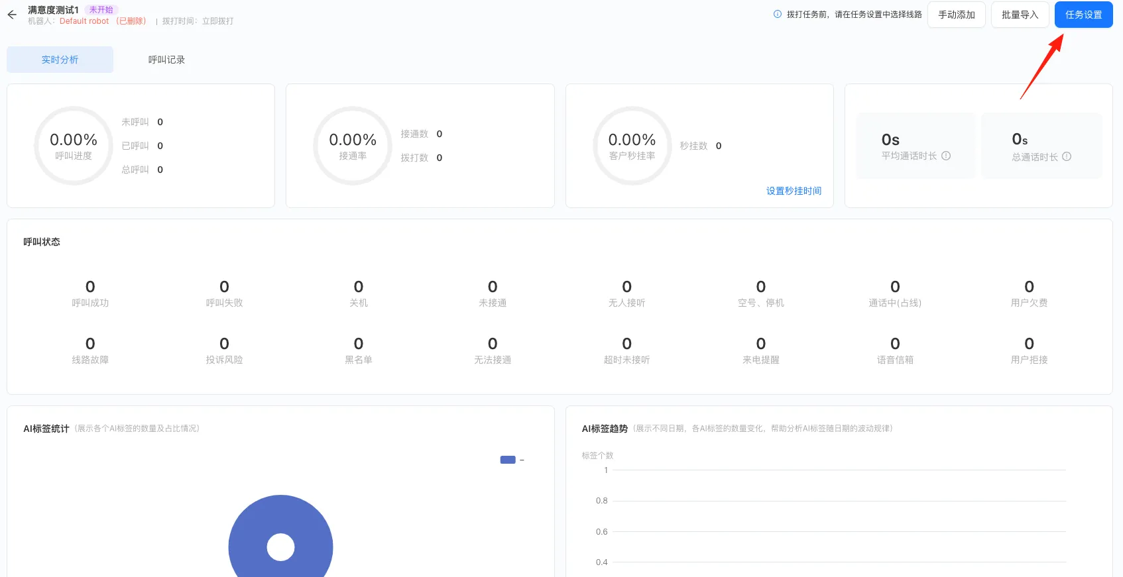Click info icon beside 总通话时长

pyautogui.click(x=1067, y=157)
